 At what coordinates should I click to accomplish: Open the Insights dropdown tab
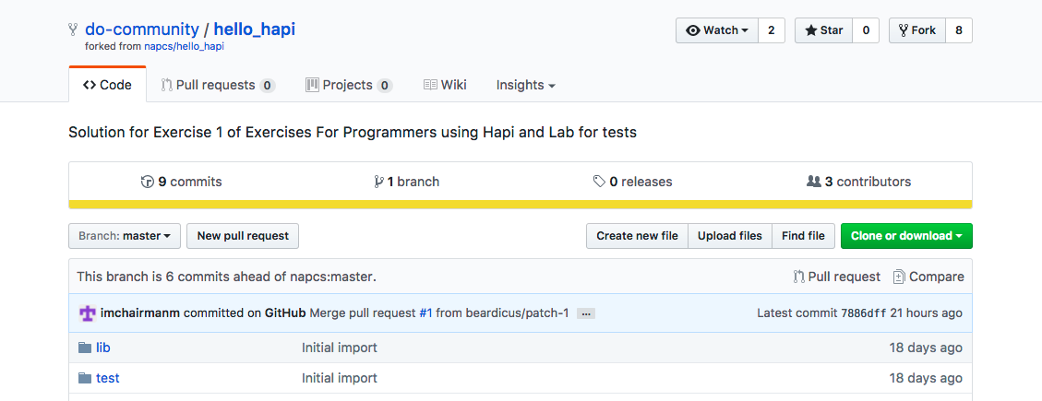click(x=526, y=85)
